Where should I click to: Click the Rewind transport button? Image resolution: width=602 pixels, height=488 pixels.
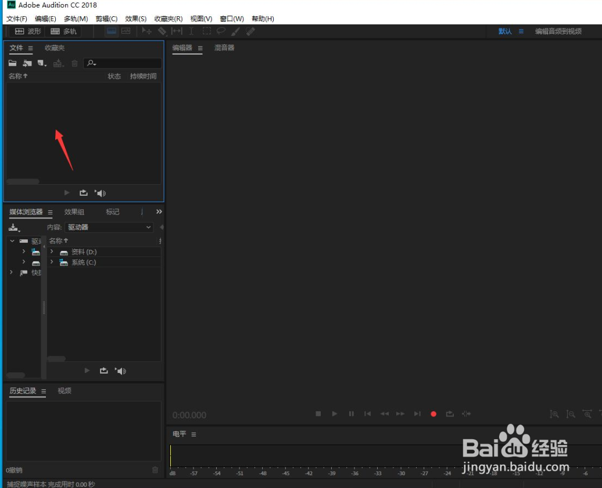pos(384,414)
